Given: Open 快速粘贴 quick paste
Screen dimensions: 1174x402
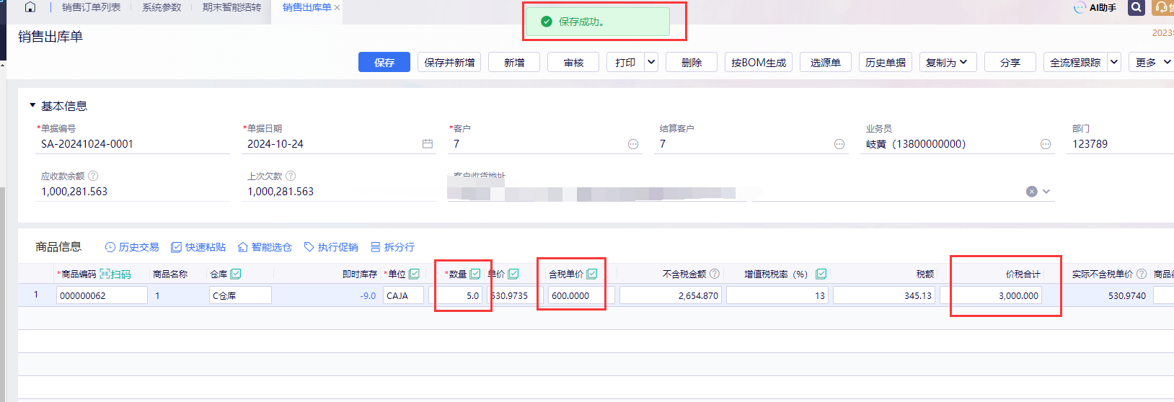Looking at the screenshot, I should click(x=198, y=247).
